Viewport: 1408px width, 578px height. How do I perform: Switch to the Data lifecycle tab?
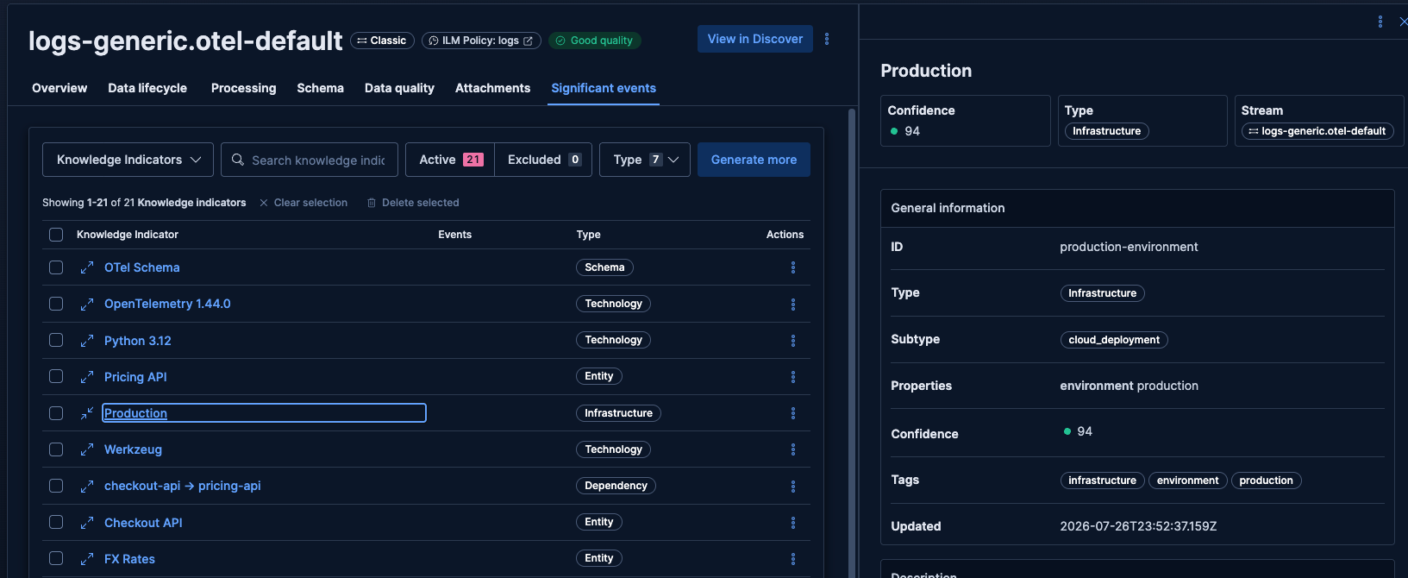[147, 88]
